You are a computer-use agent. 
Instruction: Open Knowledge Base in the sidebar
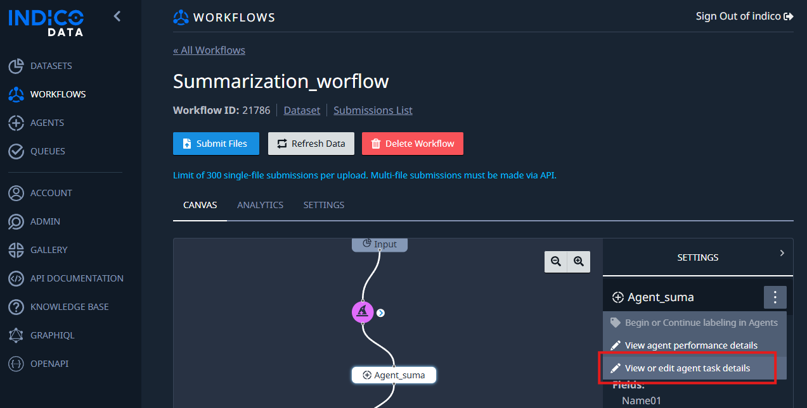(x=70, y=307)
